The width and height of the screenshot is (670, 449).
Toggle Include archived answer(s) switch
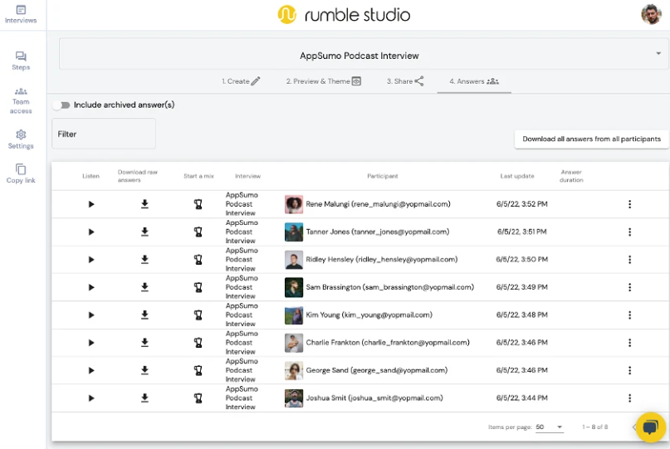pyautogui.click(x=61, y=105)
